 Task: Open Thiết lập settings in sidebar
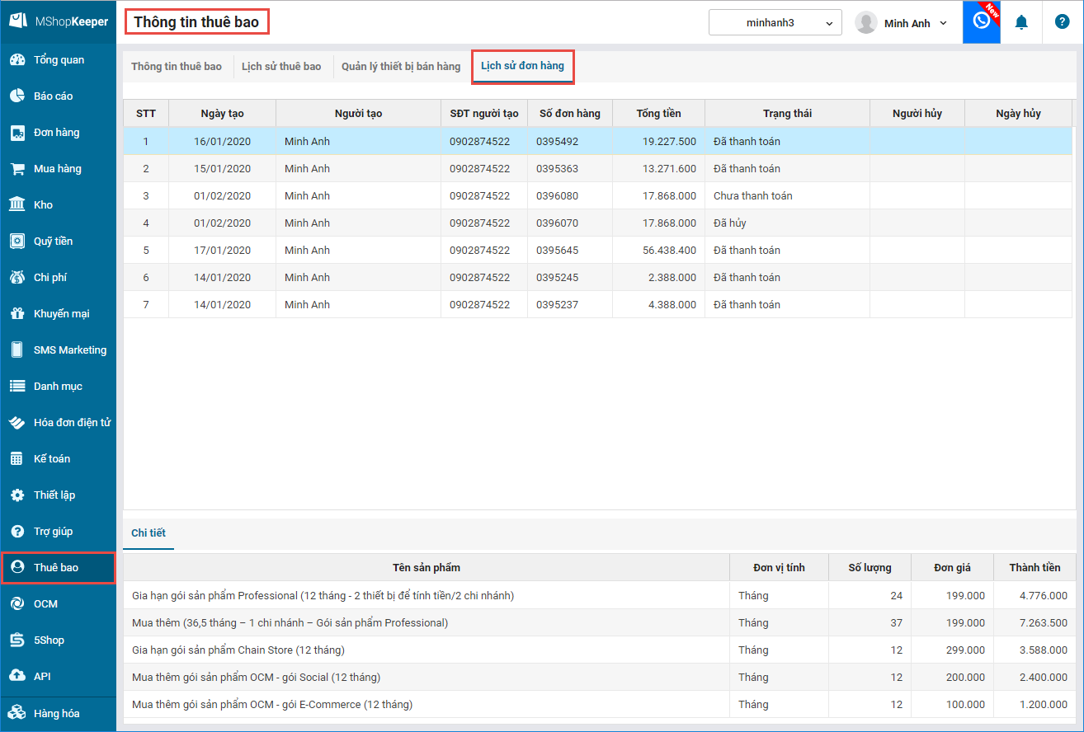(x=54, y=495)
